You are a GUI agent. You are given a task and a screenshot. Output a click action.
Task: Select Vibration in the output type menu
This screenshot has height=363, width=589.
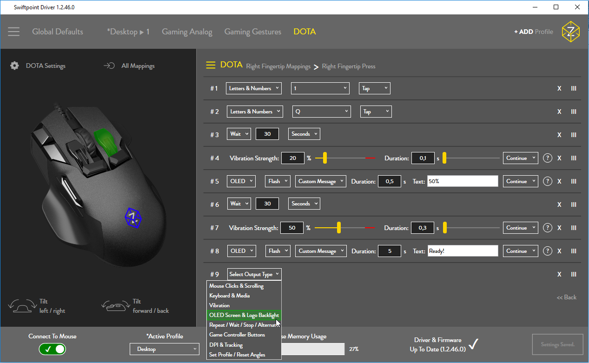coord(219,305)
